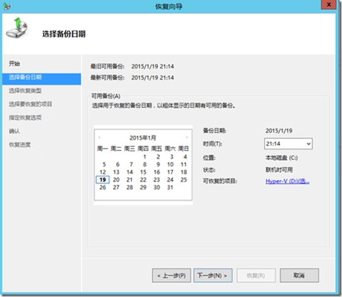
Task: Select calendar date 12
Action: [x=103, y=172]
